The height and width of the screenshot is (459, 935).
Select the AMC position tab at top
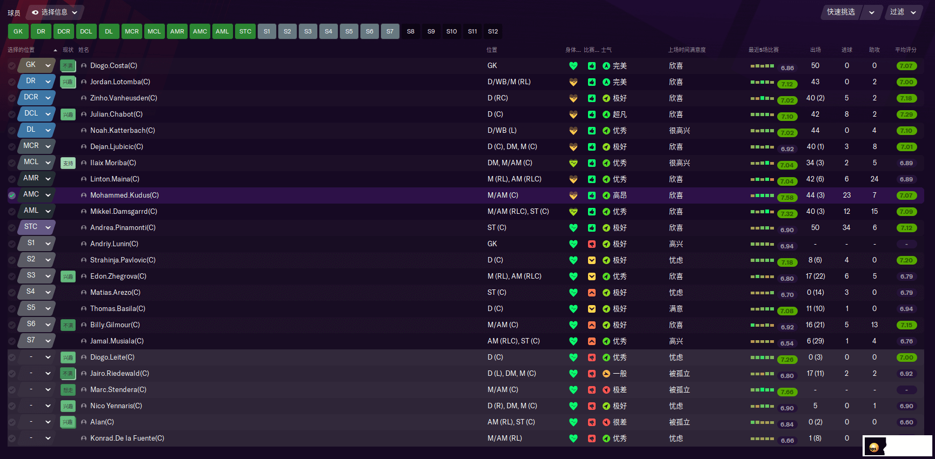point(200,31)
